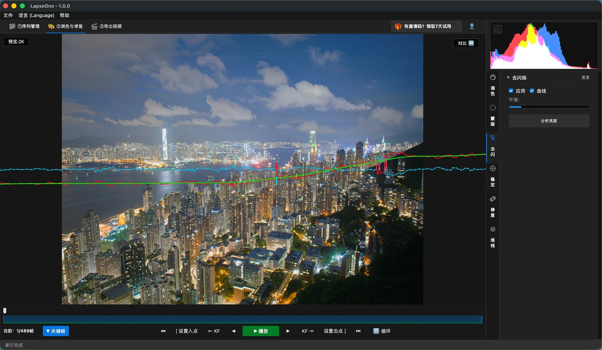Click the user account icon
The width and height of the screenshot is (602, 350).
pos(472,26)
